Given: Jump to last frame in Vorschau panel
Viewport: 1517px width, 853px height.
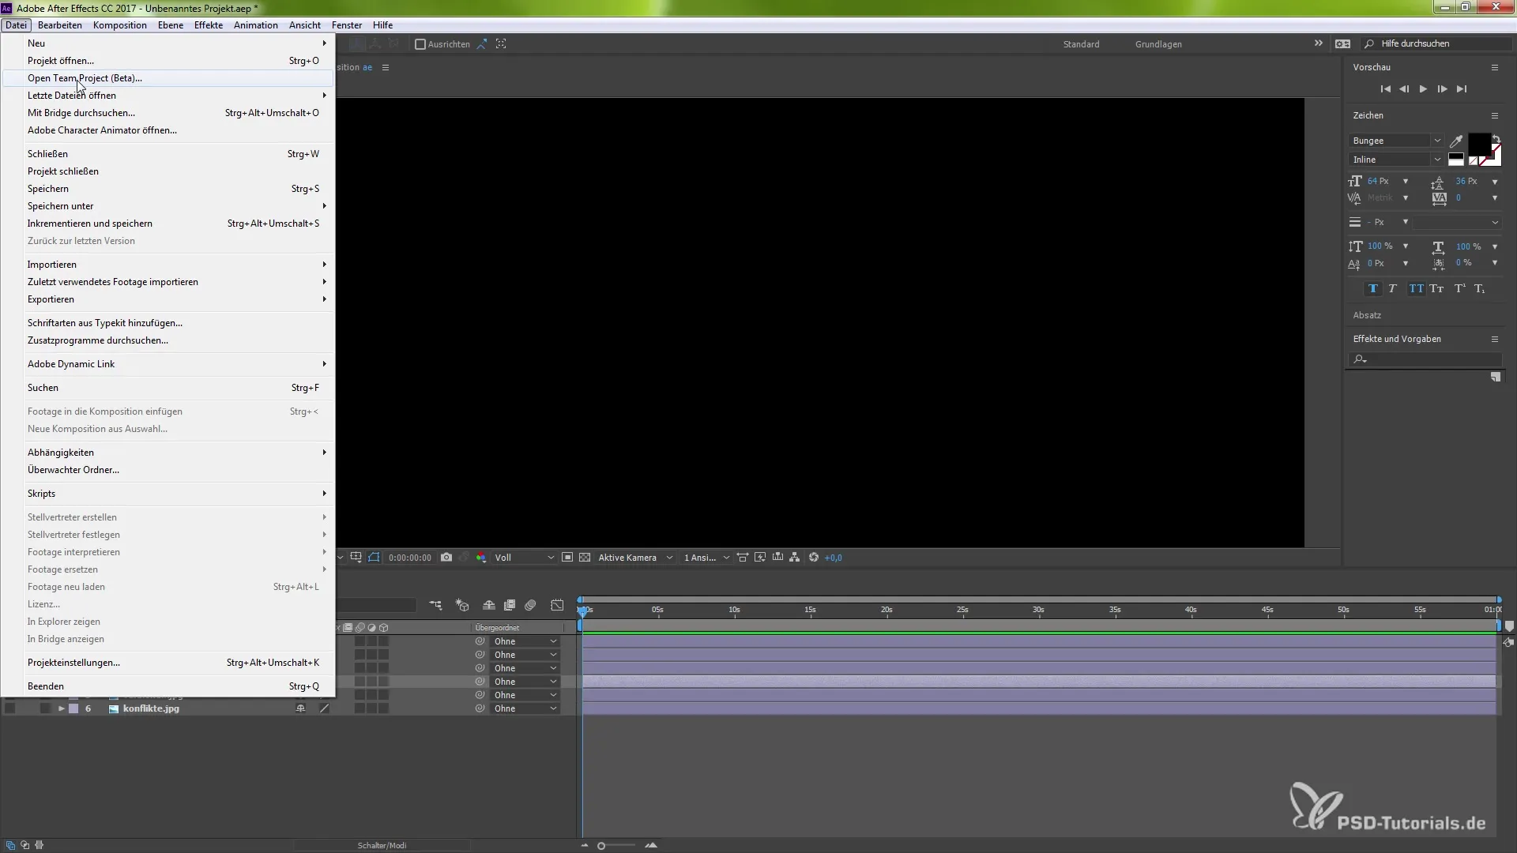Looking at the screenshot, I should click(1462, 89).
